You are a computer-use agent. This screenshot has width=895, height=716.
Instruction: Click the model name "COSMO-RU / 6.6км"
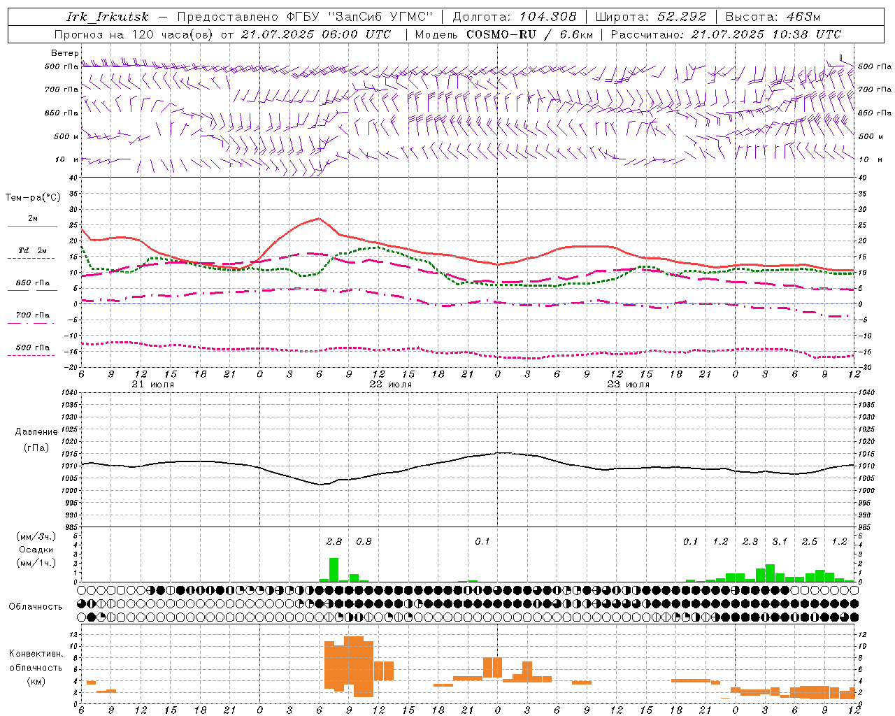click(x=529, y=34)
